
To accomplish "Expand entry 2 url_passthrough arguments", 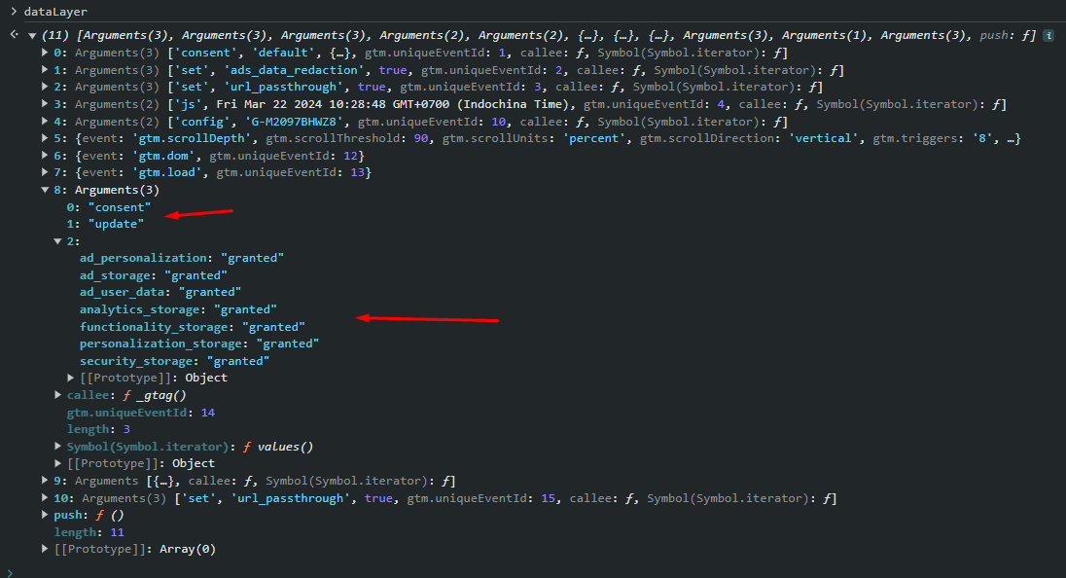I will tap(45, 87).
